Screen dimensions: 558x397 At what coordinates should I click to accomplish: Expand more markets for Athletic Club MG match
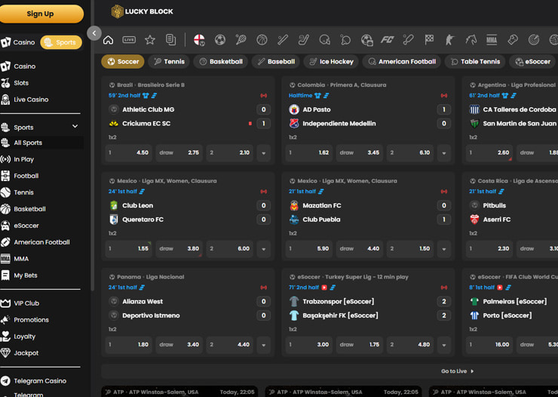[263, 153]
